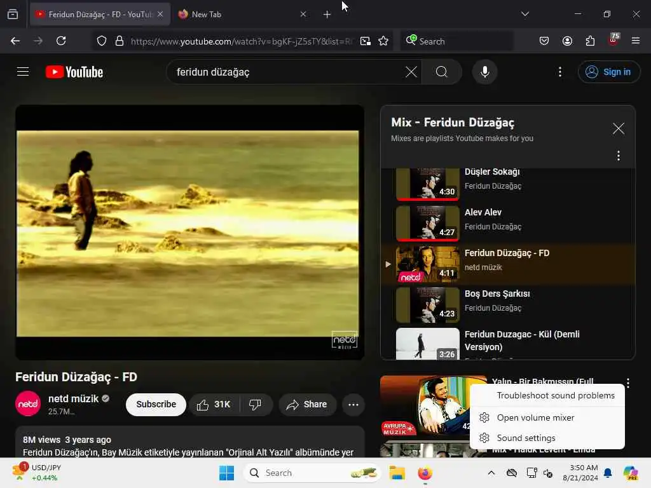Image resolution: width=651 pixels, height=488 pixels.
Task: Open YouTube hamburger guide menu
Action: click(x=23, y=72)
